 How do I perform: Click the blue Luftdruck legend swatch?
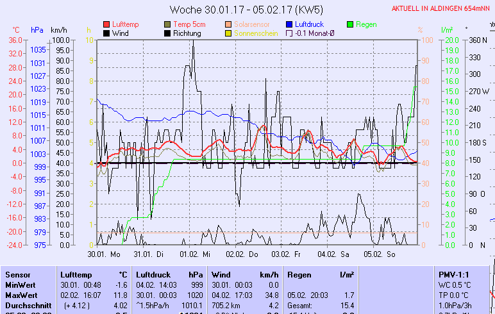coord(290,24)
